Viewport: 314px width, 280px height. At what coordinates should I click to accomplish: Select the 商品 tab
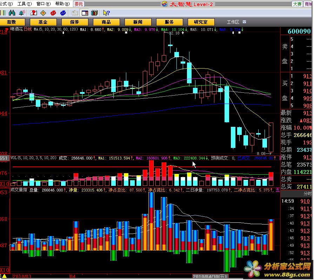point(106,22)
